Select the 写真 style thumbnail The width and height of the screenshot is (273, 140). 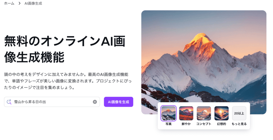pos(168,113)
